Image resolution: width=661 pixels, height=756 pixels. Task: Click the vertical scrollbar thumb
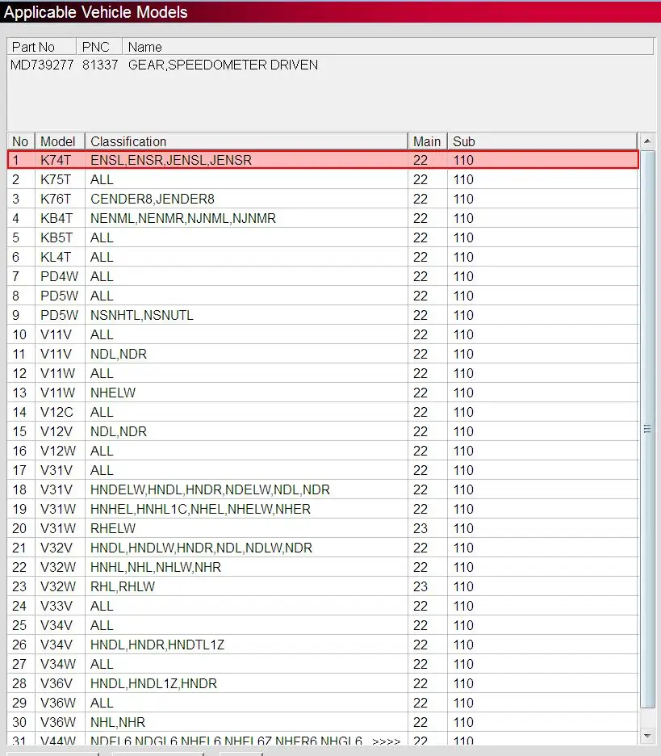647,429
